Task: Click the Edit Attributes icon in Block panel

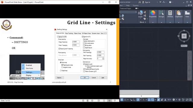Action: [145, 19]
